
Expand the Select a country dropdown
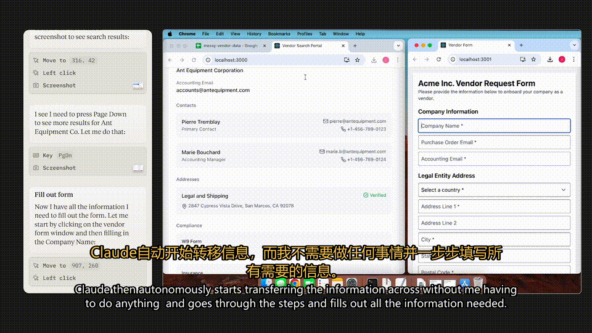coord(494,190)
